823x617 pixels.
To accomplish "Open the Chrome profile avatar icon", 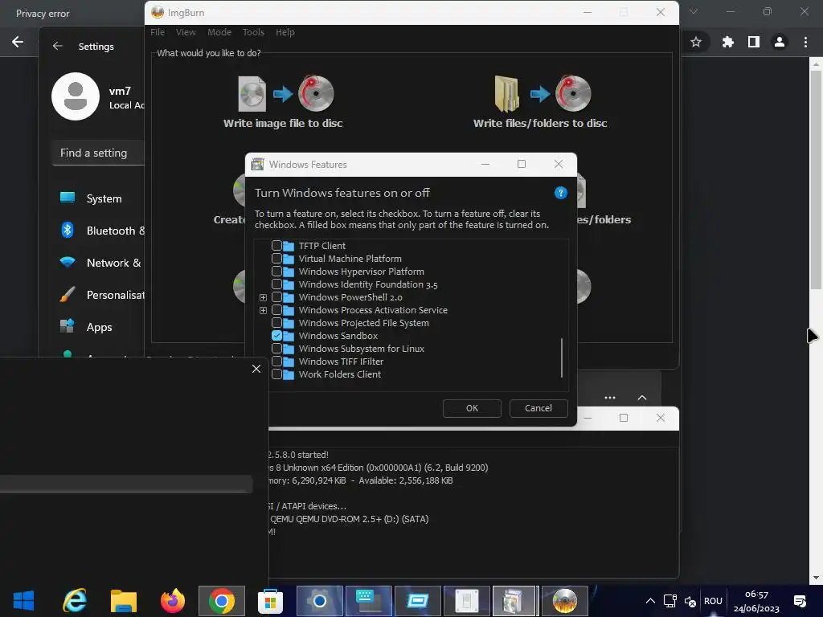I will [780, 42].
